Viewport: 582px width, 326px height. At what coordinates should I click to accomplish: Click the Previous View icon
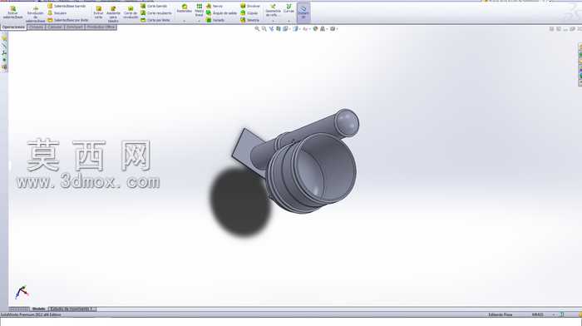pos(271,28)
